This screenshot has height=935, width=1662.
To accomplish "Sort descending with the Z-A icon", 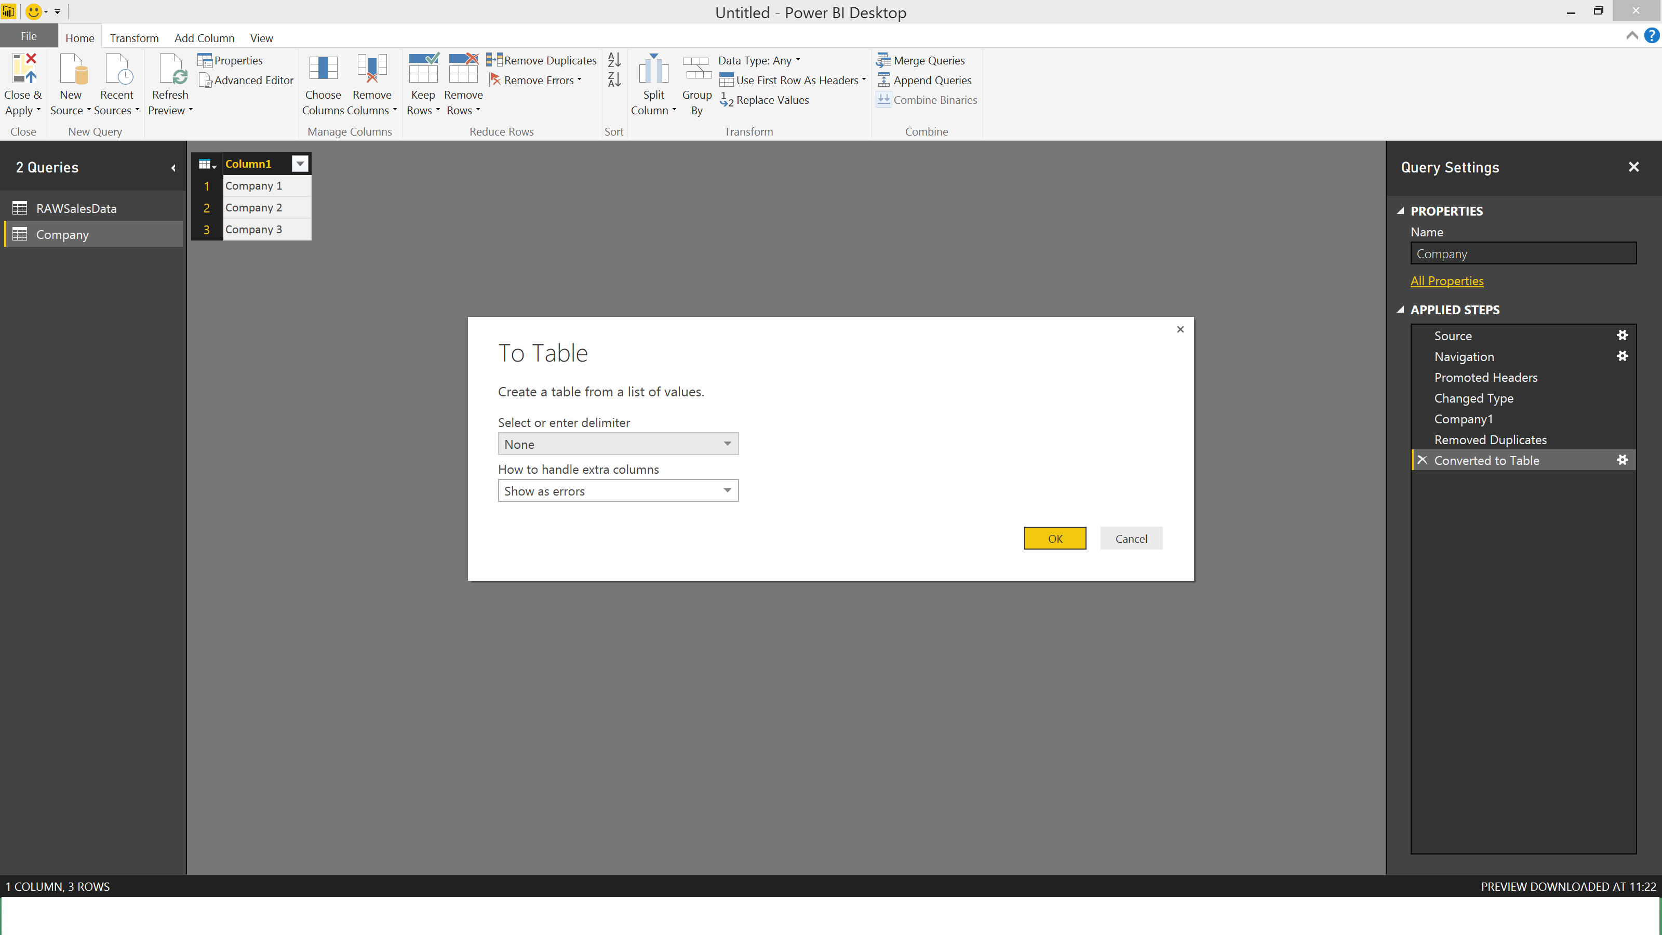I will click(x=614, y=79).
